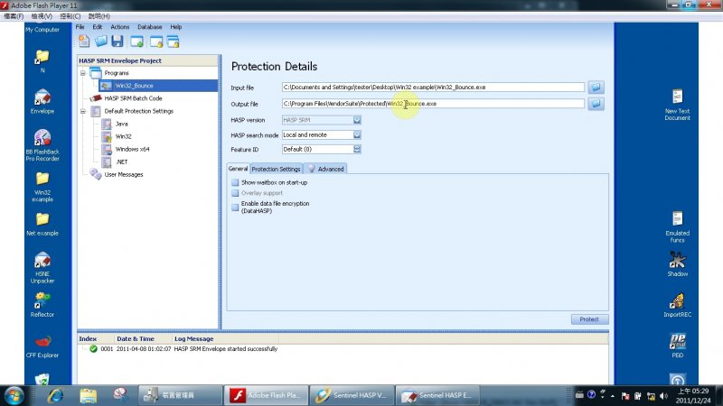This screenshot has height=406, width=723.
Task: Open the Win32 example desktop folder
Action: tap(42, 187)
